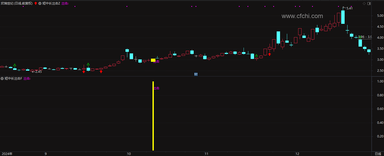Click the green down arrow above mid-November candle
Viewport: 384px width, 156px height.
[256, 56]
